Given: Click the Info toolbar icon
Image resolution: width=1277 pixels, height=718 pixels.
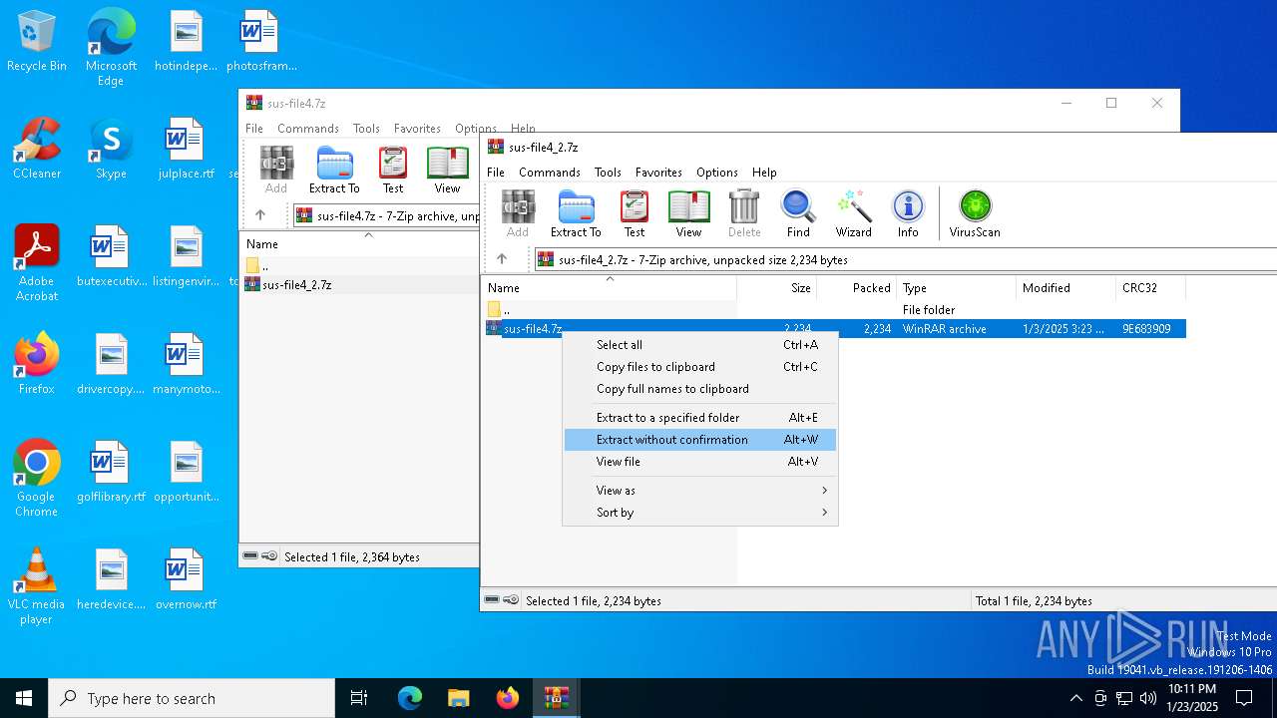Looking at the screenshot, I should (908, 214).
